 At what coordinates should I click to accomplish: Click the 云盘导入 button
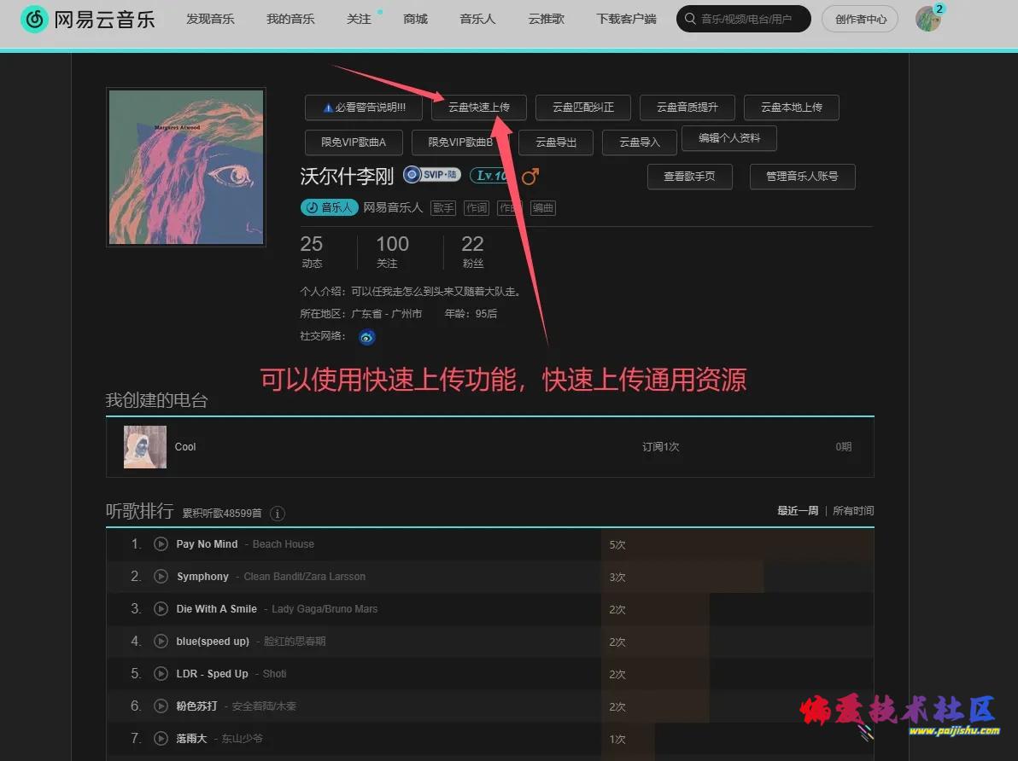pos(640,142)
